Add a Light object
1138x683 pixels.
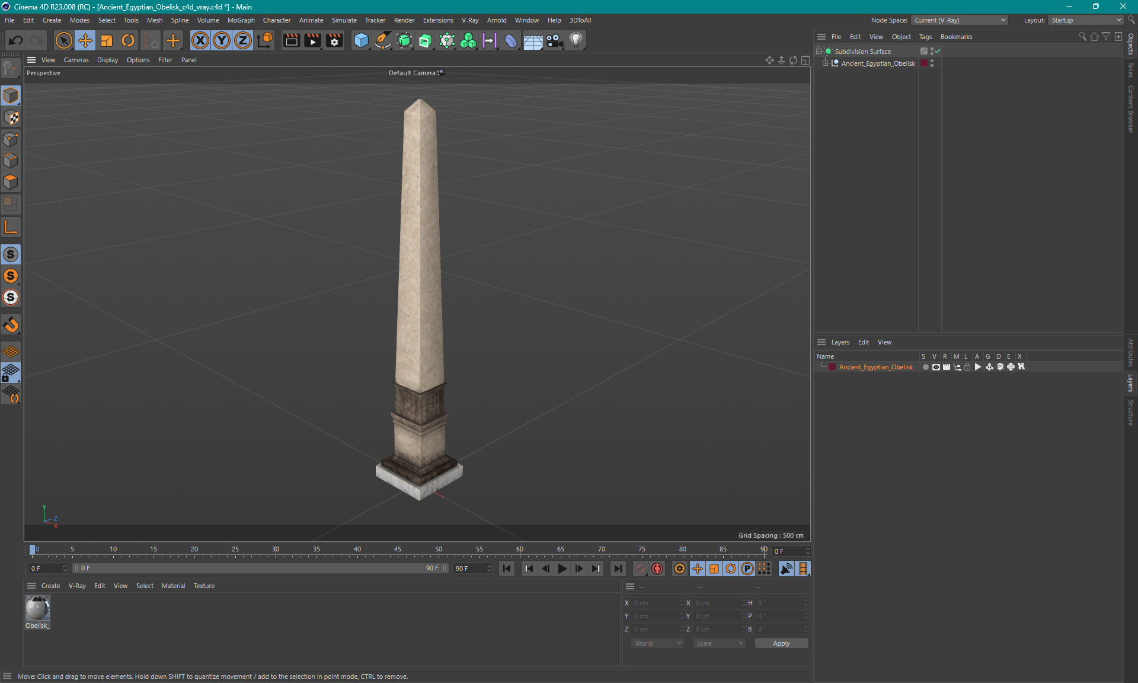[576, 40]
